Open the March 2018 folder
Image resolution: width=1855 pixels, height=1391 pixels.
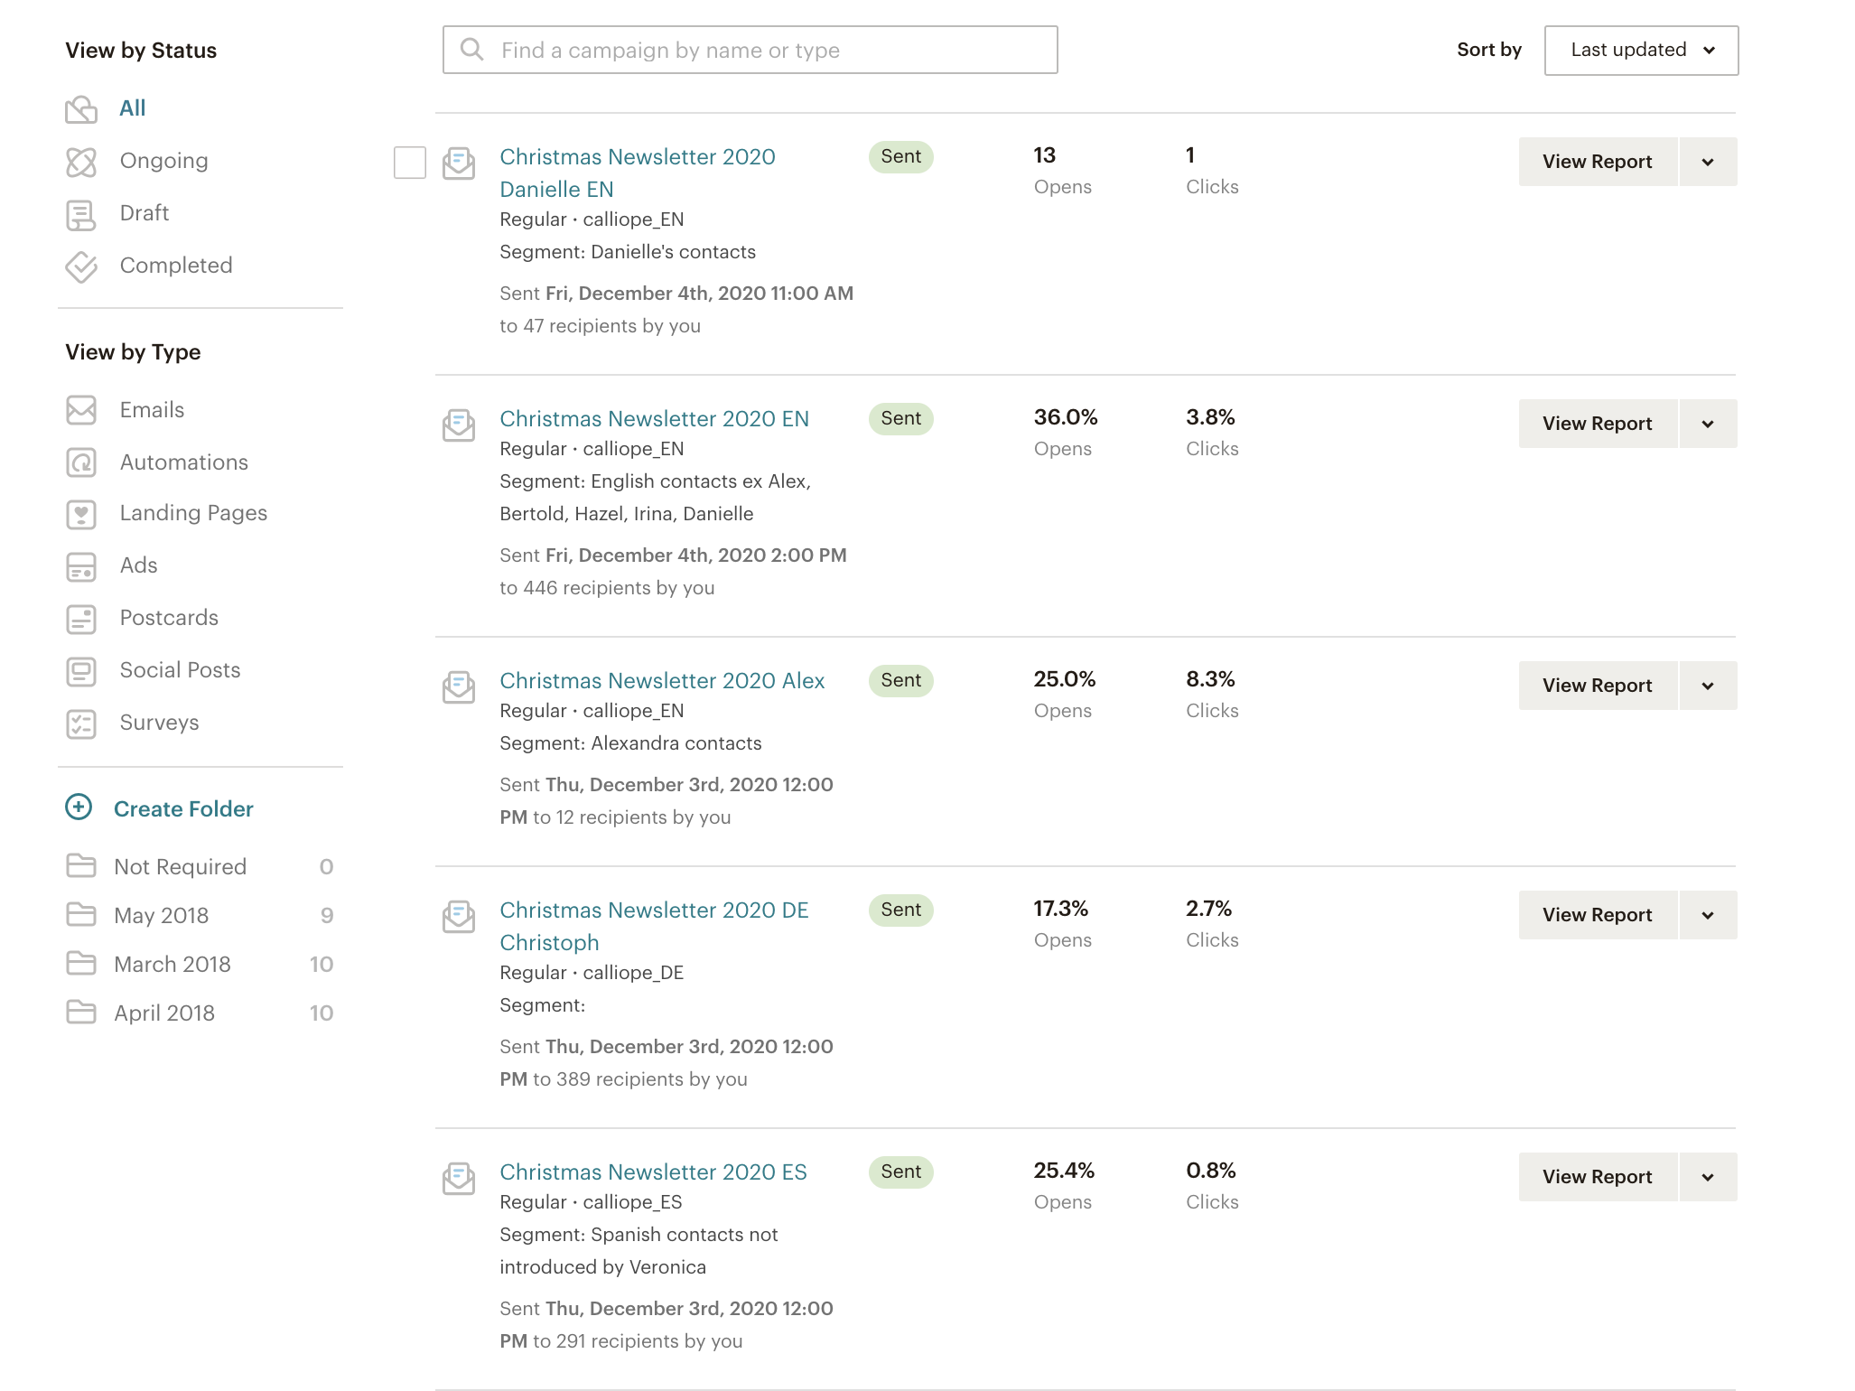coord(172,965)
